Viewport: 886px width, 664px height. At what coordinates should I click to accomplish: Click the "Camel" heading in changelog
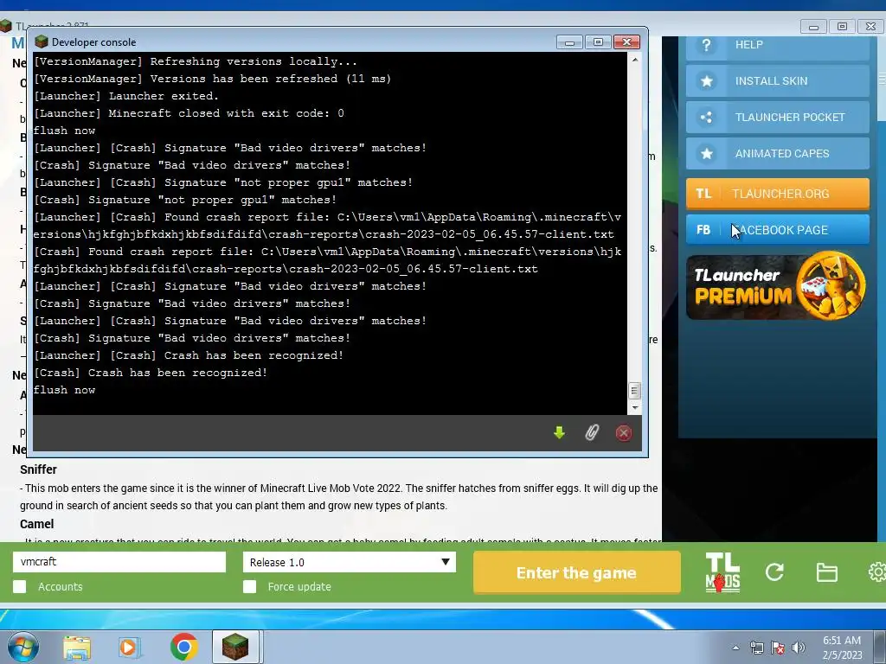pos(36,524)
